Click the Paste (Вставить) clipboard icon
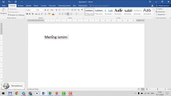Viewport: 171px width, 96px height. point(4,10)
